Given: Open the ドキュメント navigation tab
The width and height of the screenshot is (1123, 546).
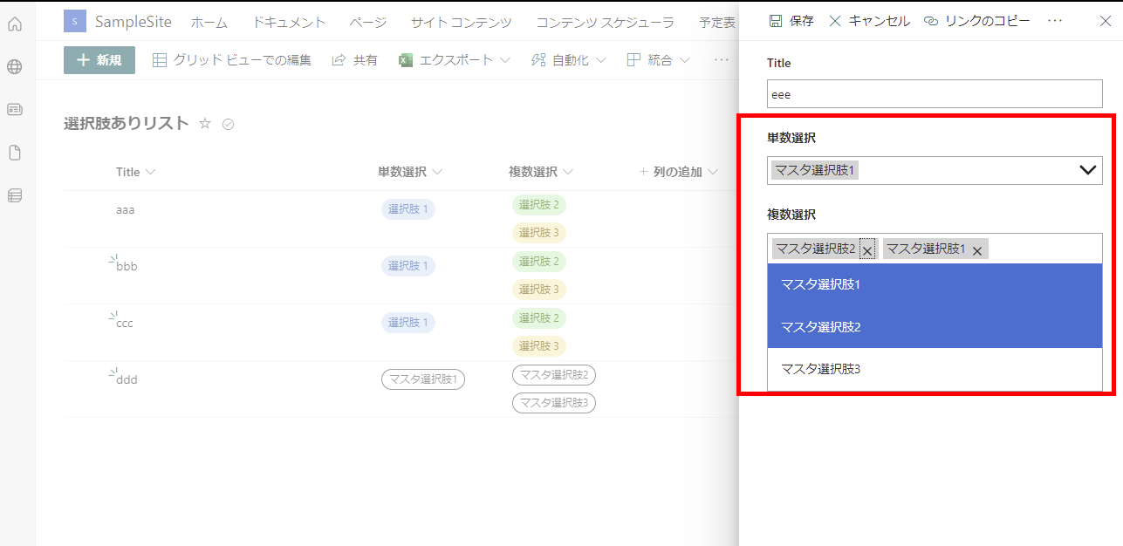Looking at the screenshot, I should (x=289, y=23).
